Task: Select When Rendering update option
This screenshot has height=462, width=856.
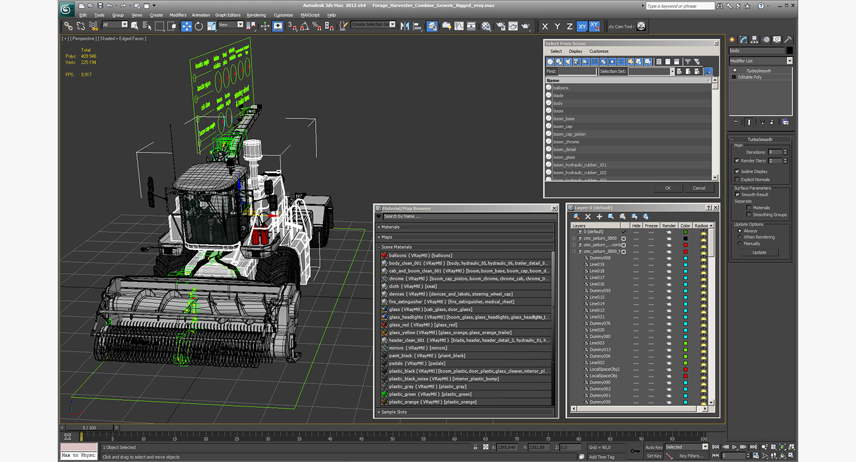Action: [x=739, y=237]
